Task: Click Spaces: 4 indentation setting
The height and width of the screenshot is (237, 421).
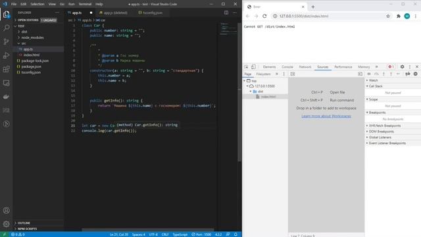Action: click(139, 234)
